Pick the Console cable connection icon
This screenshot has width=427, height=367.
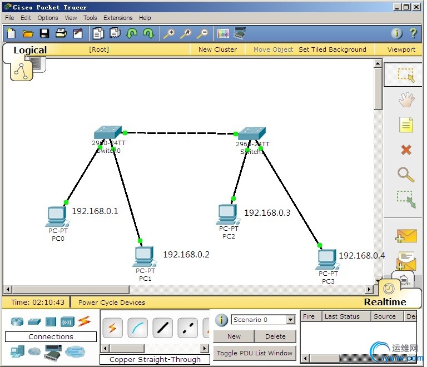click(137, 328)
